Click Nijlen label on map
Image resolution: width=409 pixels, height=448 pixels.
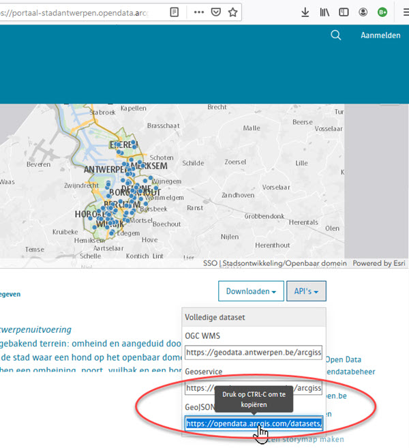pyautogui.click(x=230, y=237)
